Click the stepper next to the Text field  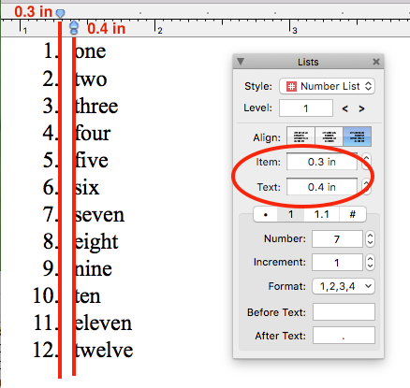[366, 187]
